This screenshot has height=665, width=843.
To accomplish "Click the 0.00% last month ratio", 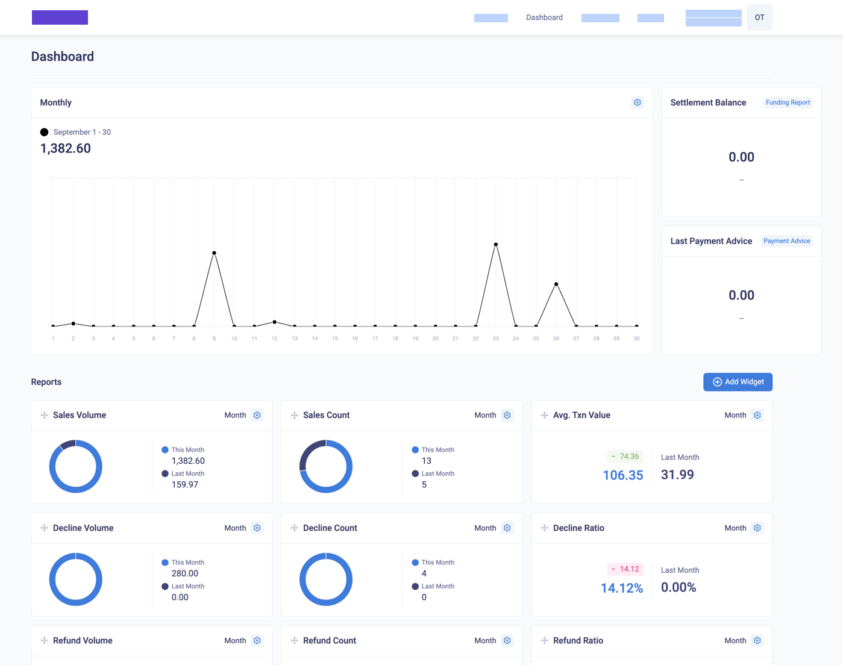I will point(678,587).
